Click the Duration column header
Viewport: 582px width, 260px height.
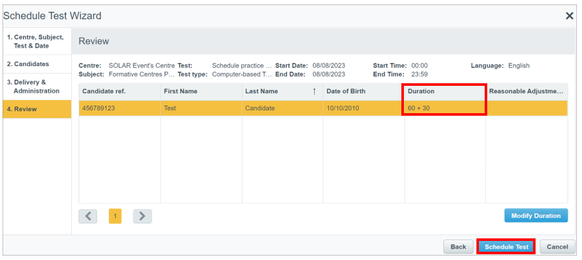pyautogui.click(x=444, y=92)
